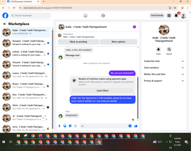The height and width of the screenshot is (151, 191).
Task: Open File Explorer on taskbar
Action: pos(18,136)
